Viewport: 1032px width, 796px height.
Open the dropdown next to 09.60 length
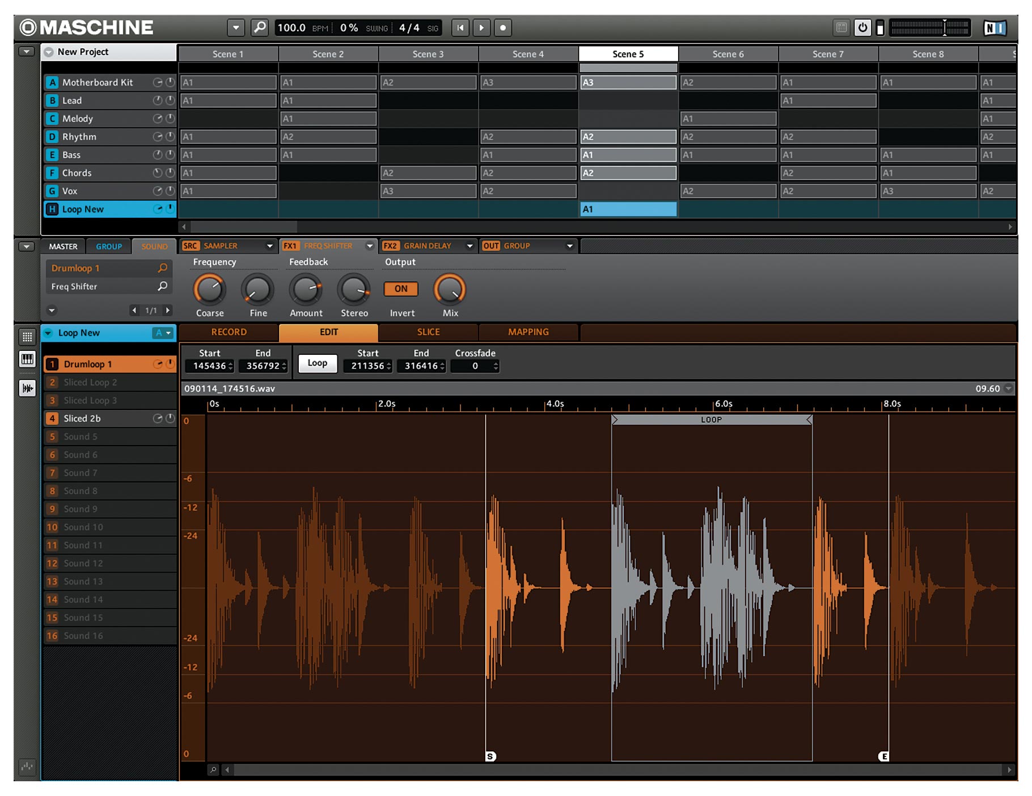1008,388
